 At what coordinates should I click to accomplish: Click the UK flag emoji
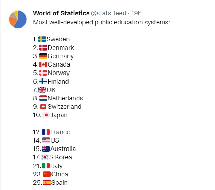pyautogui.click(x=42, y=90)
